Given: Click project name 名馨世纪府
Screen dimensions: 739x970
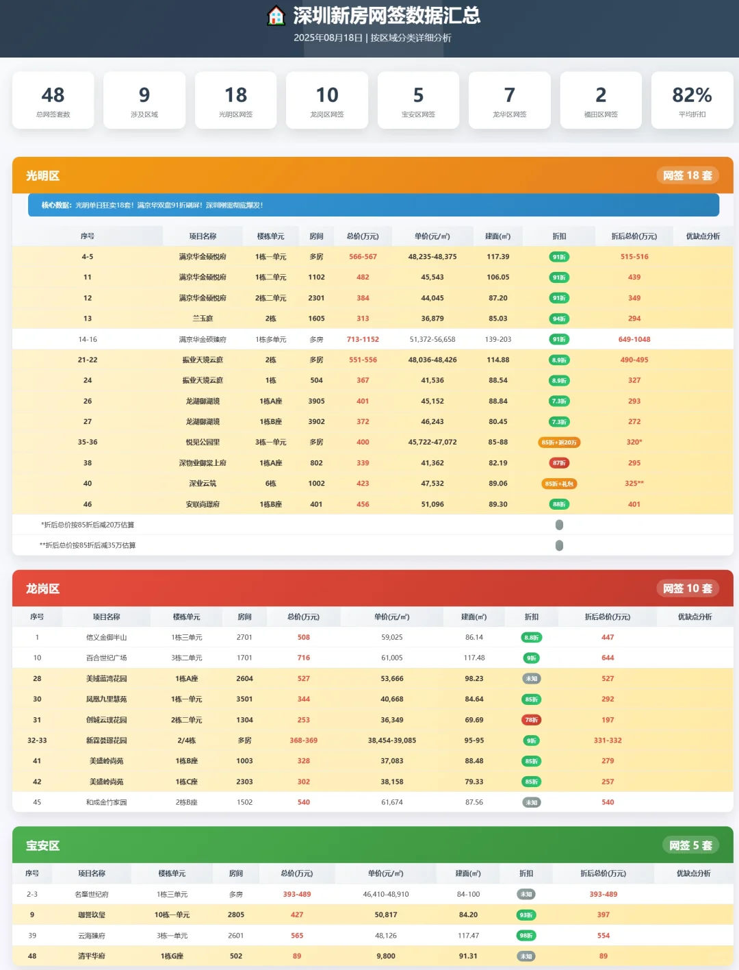Looking at the screenshot, I should (x=92, y=895).
